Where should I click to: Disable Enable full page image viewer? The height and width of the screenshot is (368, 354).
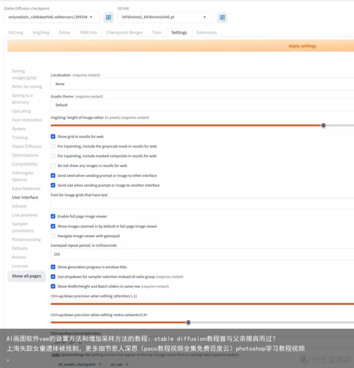click(53, 216)
